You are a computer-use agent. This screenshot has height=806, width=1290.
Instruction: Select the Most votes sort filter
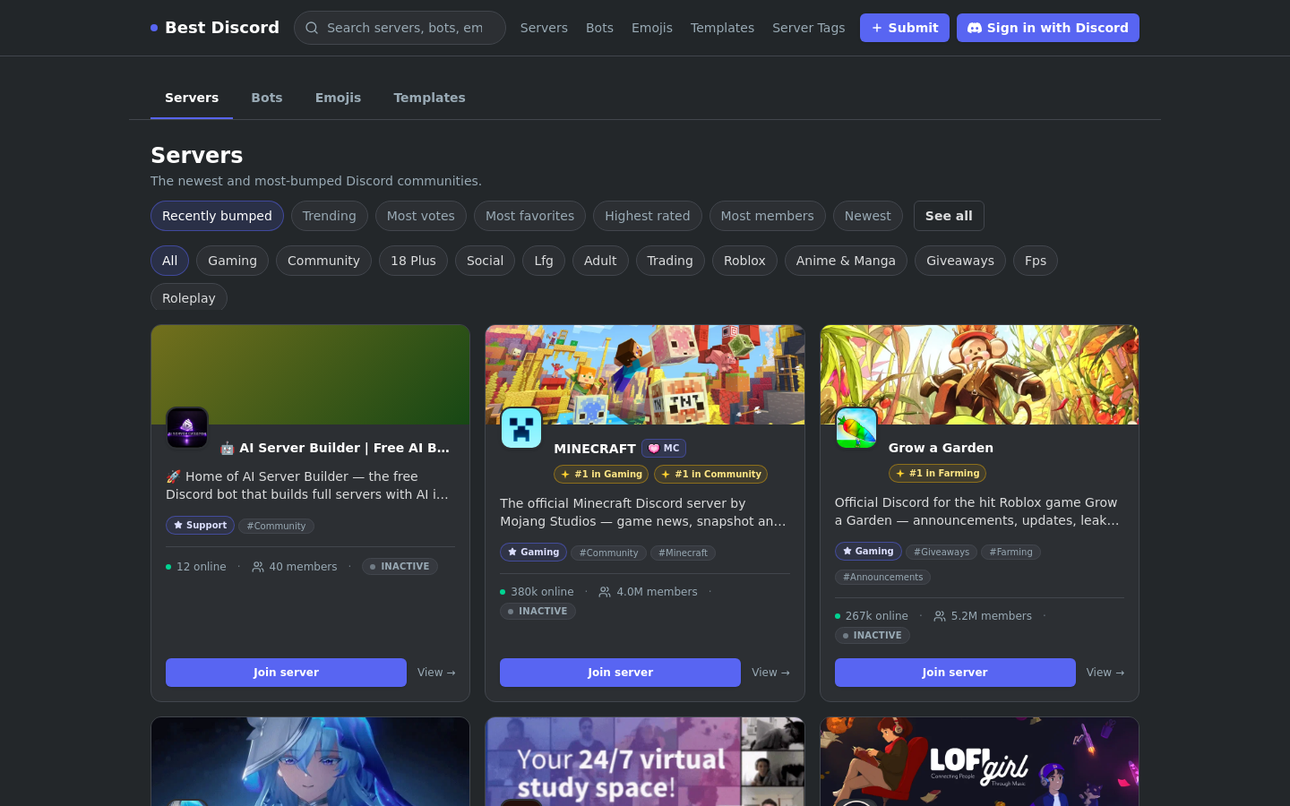pos(420,216)
